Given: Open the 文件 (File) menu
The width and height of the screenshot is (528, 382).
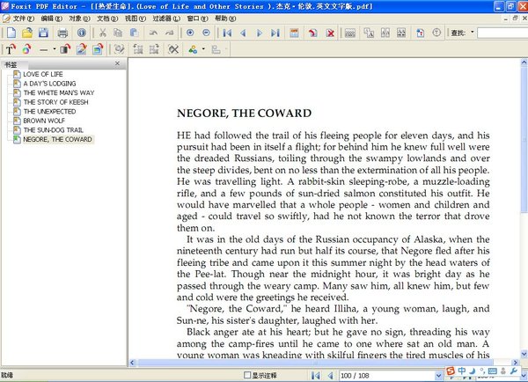Looking at the screenshot, I should (23, 18).
